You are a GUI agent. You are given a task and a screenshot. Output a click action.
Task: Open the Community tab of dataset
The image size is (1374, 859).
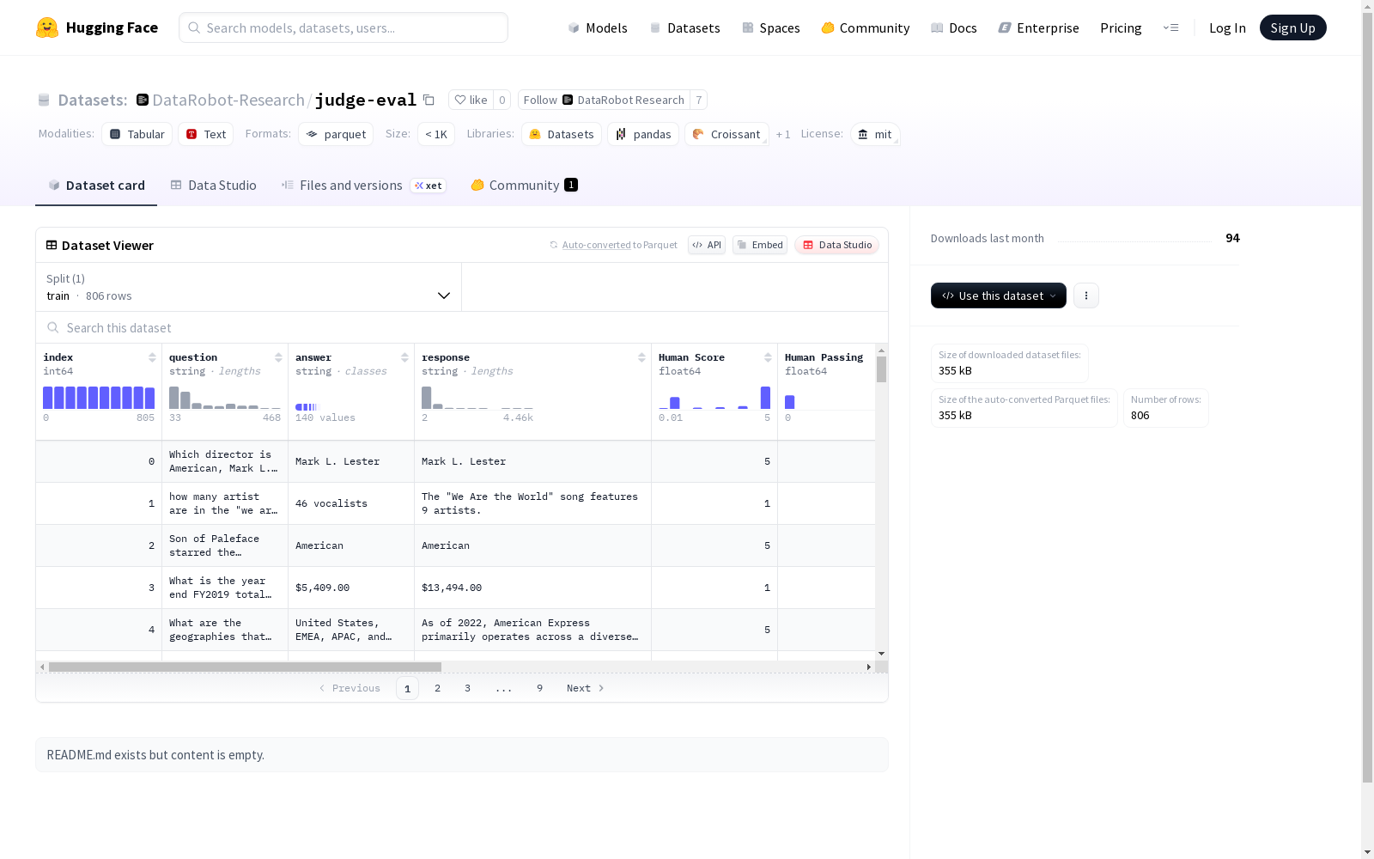524,186
